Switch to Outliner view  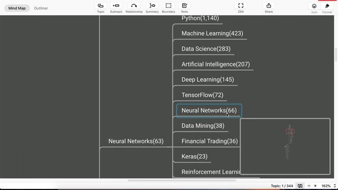41,8
